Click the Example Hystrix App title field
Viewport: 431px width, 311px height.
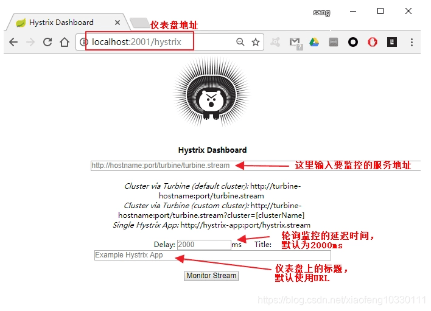(212, 255)
